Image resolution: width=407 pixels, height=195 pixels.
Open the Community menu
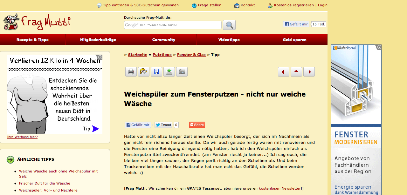point(164,40)
